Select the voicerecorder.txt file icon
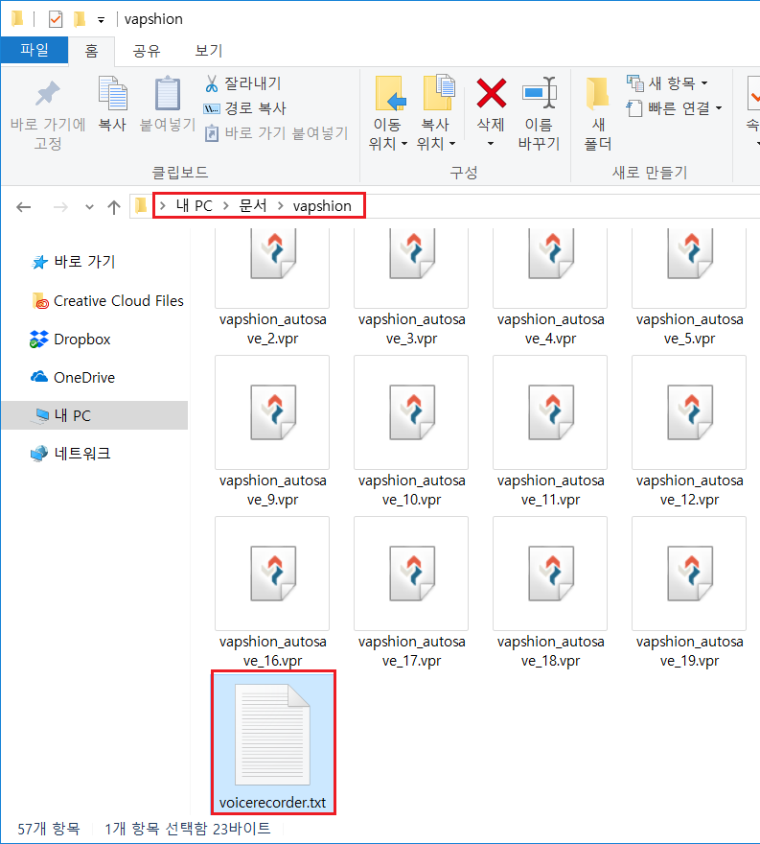Screen dimensions: 760x844 272,735
